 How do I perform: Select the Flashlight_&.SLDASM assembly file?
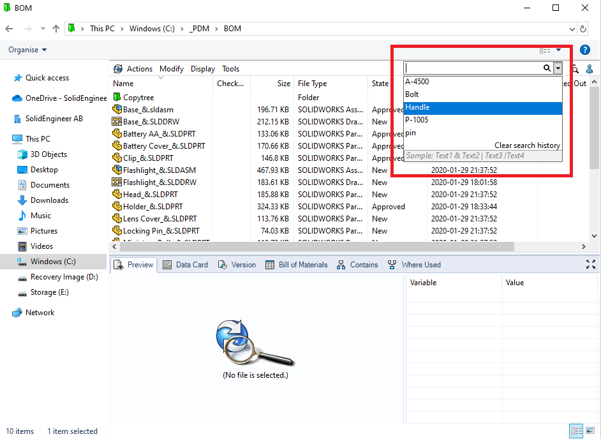(x=159, y=170)
